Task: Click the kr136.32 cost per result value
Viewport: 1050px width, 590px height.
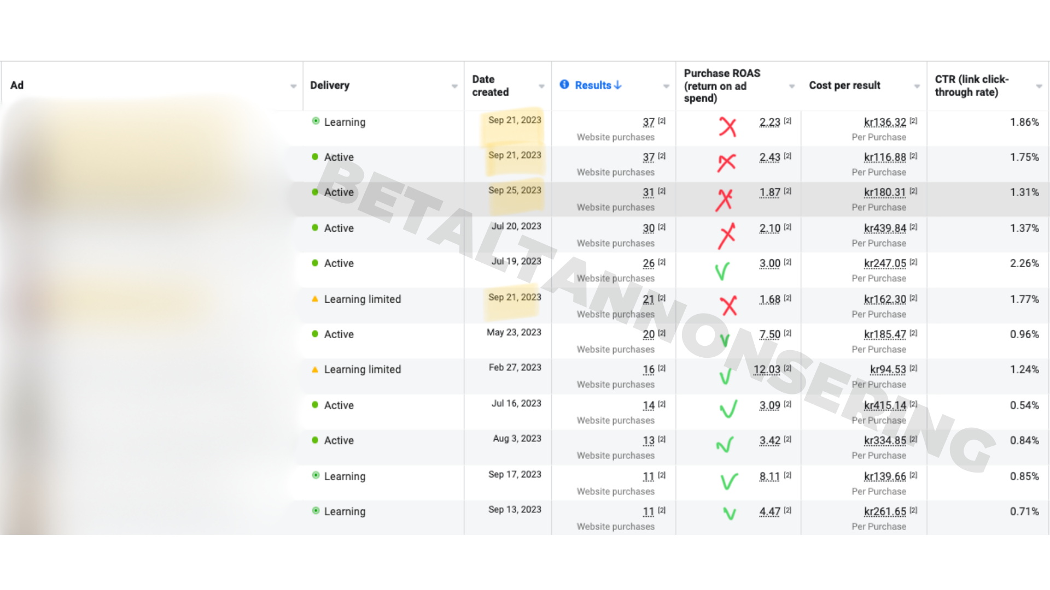Action: click(885, 122)
